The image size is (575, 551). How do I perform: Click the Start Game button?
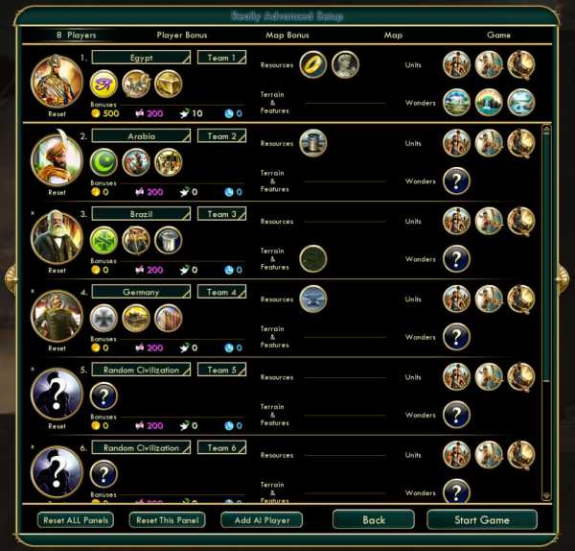click(482, 519)
